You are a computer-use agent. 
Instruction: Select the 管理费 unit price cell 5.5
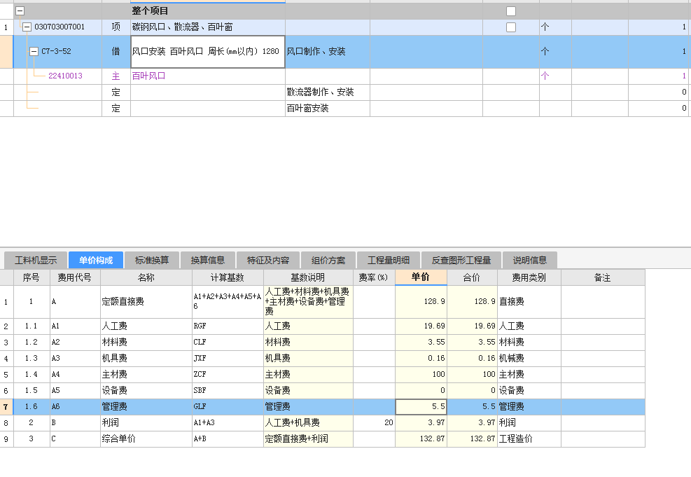421,406
